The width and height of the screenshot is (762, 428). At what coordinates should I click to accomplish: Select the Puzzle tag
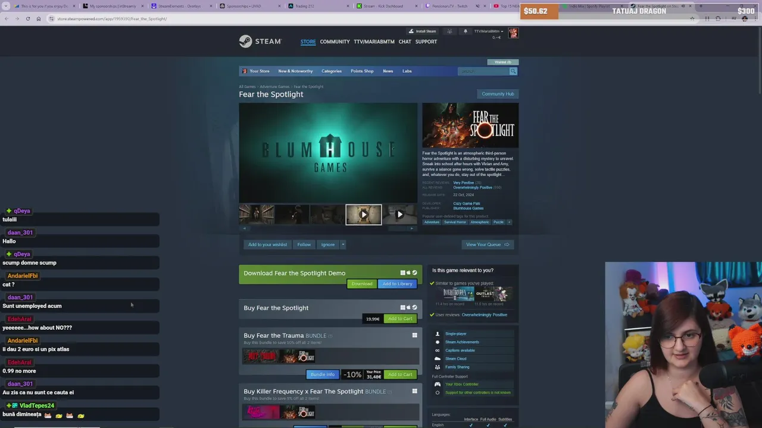(498, 222)
